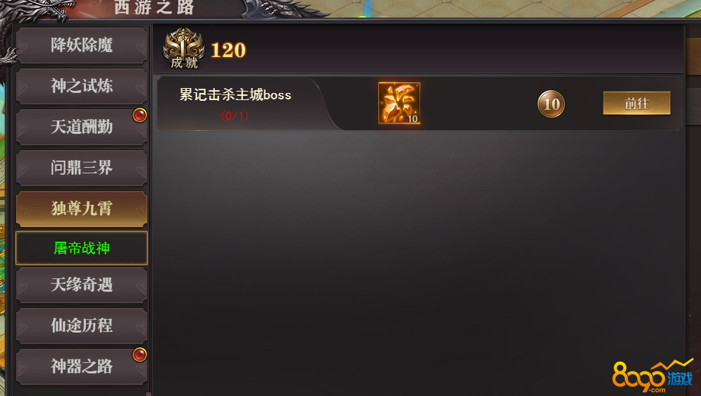
Task: Select the 屠帝战神 sub-item
Action: 82,248
